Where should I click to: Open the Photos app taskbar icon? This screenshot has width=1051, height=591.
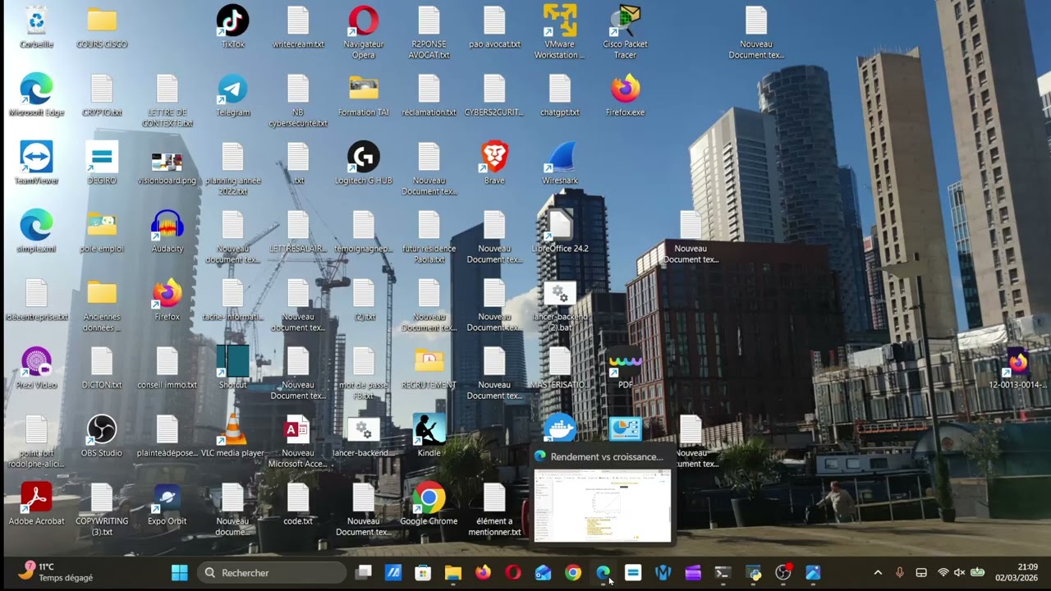pos(813,573)
